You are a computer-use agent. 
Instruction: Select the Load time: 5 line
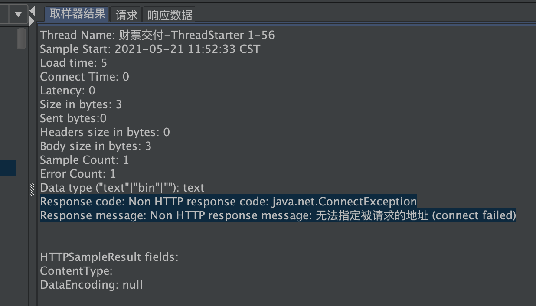point(73,63)
